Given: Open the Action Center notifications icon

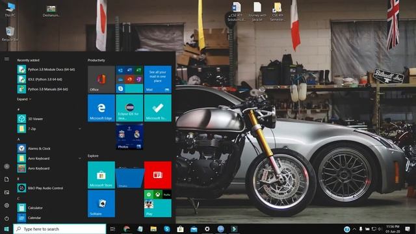Looking at the screenshot, I should (x=408, y=229).
